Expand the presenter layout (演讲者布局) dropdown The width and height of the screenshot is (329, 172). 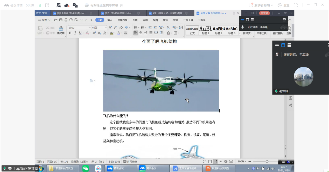[263, 5]
